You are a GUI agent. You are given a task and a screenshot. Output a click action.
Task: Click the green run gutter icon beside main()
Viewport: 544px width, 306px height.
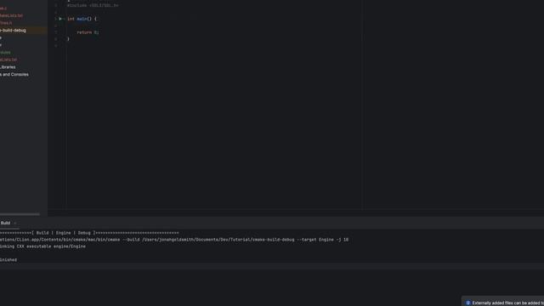[x=60, y=19]
